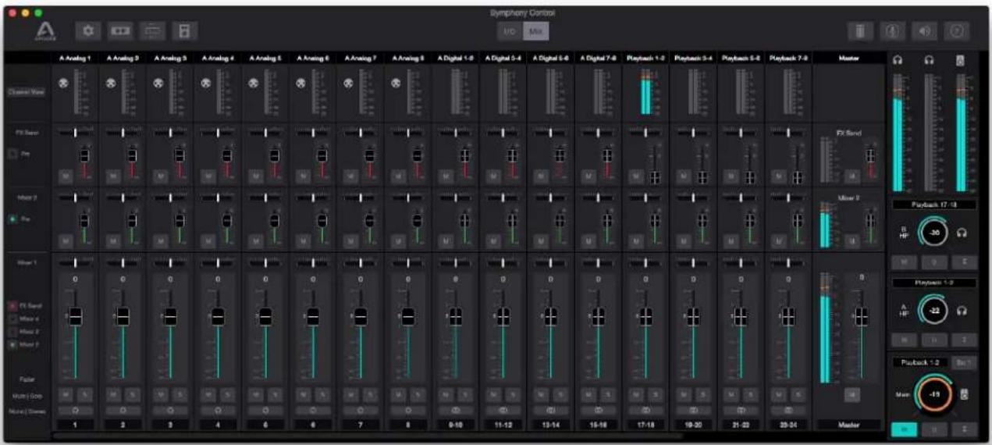Click the second toolbar icon beside the gear
992x445 pixels.
coord(119,30)
